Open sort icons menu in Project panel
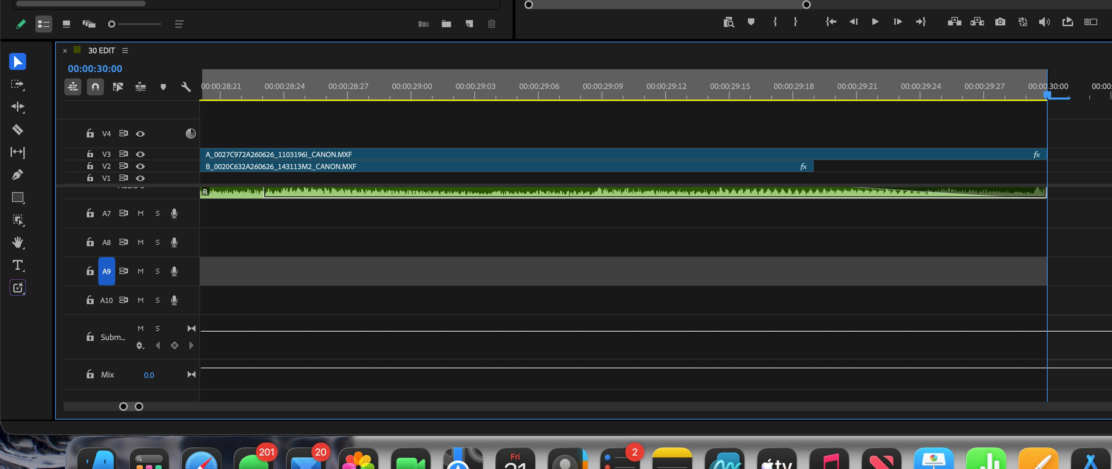The height and width of the screenshot is (469, 1112). (179, 24)
